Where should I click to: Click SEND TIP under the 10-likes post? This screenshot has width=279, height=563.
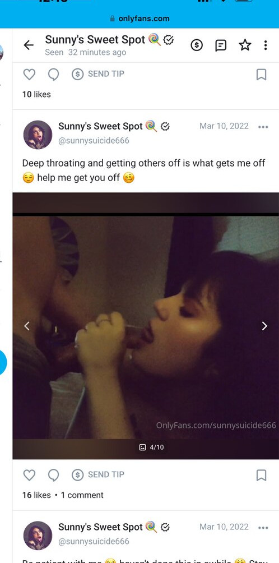click(98, 74)
